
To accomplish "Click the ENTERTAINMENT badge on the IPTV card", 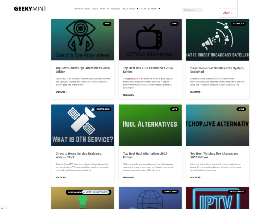I will 238,191.
